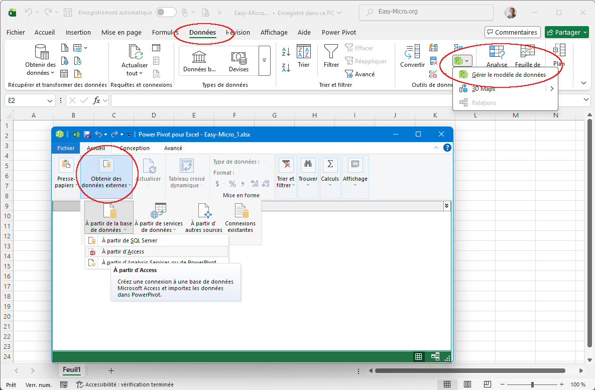Click the Commentaires button
This screenshot has height=390, width=595.
click(x=512, y=32)
